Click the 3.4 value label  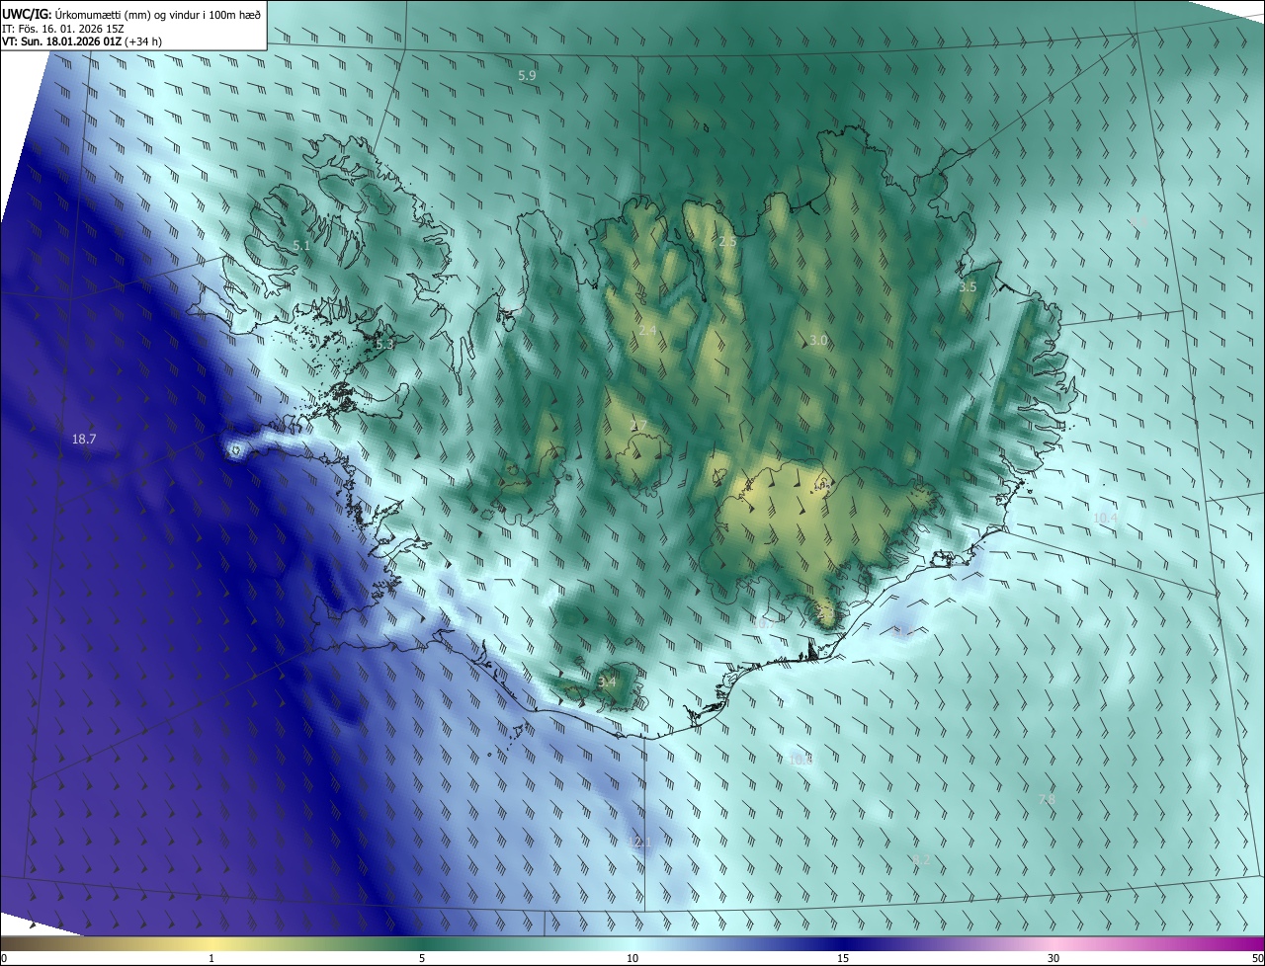607,682
